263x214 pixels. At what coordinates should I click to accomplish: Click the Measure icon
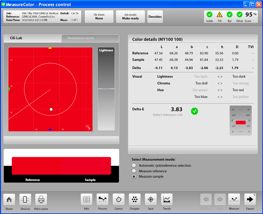click(x=234, y=199)
